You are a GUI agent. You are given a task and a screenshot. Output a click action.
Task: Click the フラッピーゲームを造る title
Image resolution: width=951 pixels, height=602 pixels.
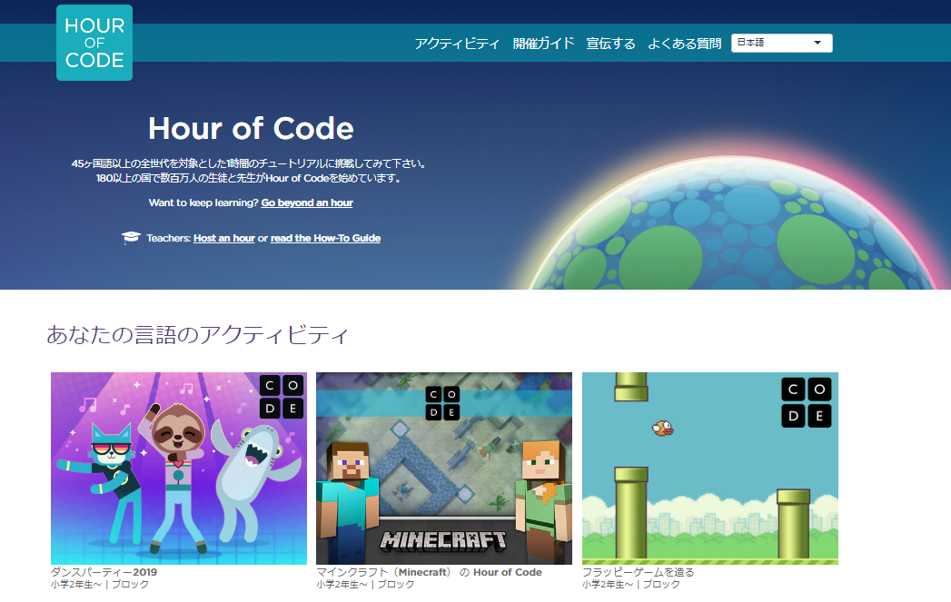tap(638, 572)
